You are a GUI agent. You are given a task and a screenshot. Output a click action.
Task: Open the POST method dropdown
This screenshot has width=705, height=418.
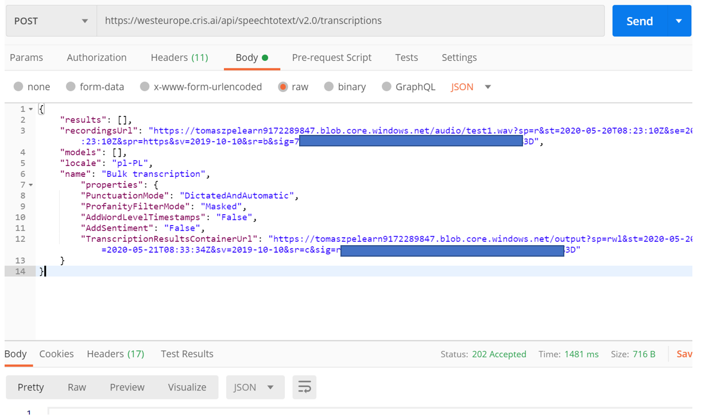point(51,21)
